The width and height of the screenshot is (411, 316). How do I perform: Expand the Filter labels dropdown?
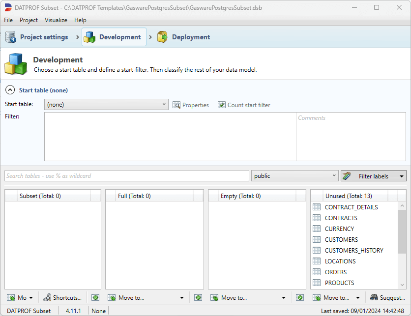point(402,176)
